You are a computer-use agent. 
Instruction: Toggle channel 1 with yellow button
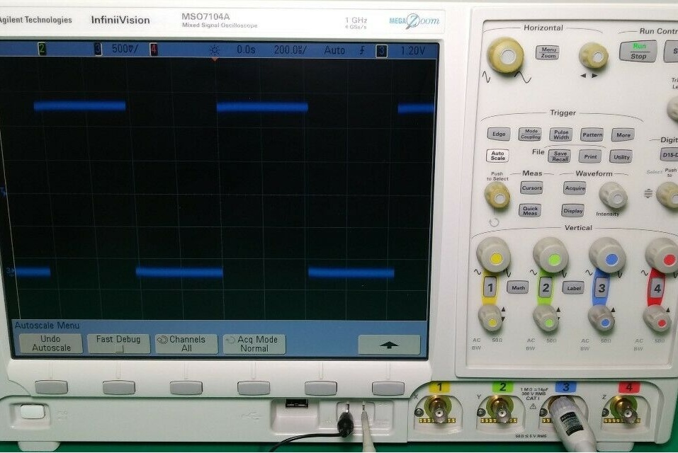pos(490,287)
